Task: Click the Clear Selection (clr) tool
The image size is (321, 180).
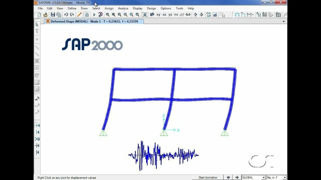Action: [37, 112]
